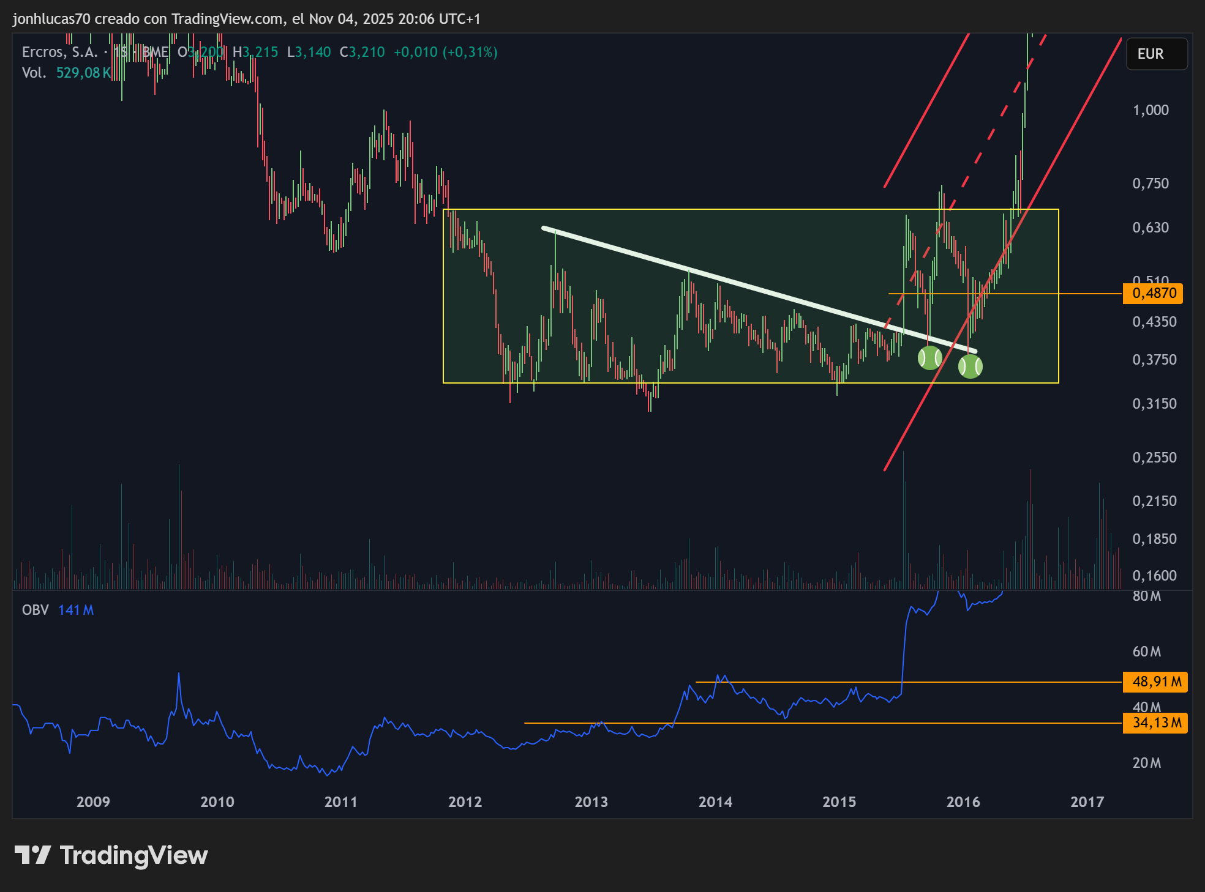Click the 2013 label on time axis
This screenshot has width=1205, height=892.
pos(591,801)
